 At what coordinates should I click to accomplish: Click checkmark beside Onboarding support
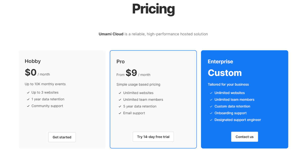[211, 113]
